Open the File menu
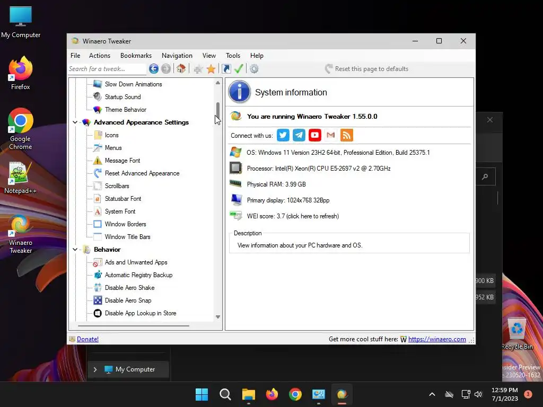 (x=75, y=56)
